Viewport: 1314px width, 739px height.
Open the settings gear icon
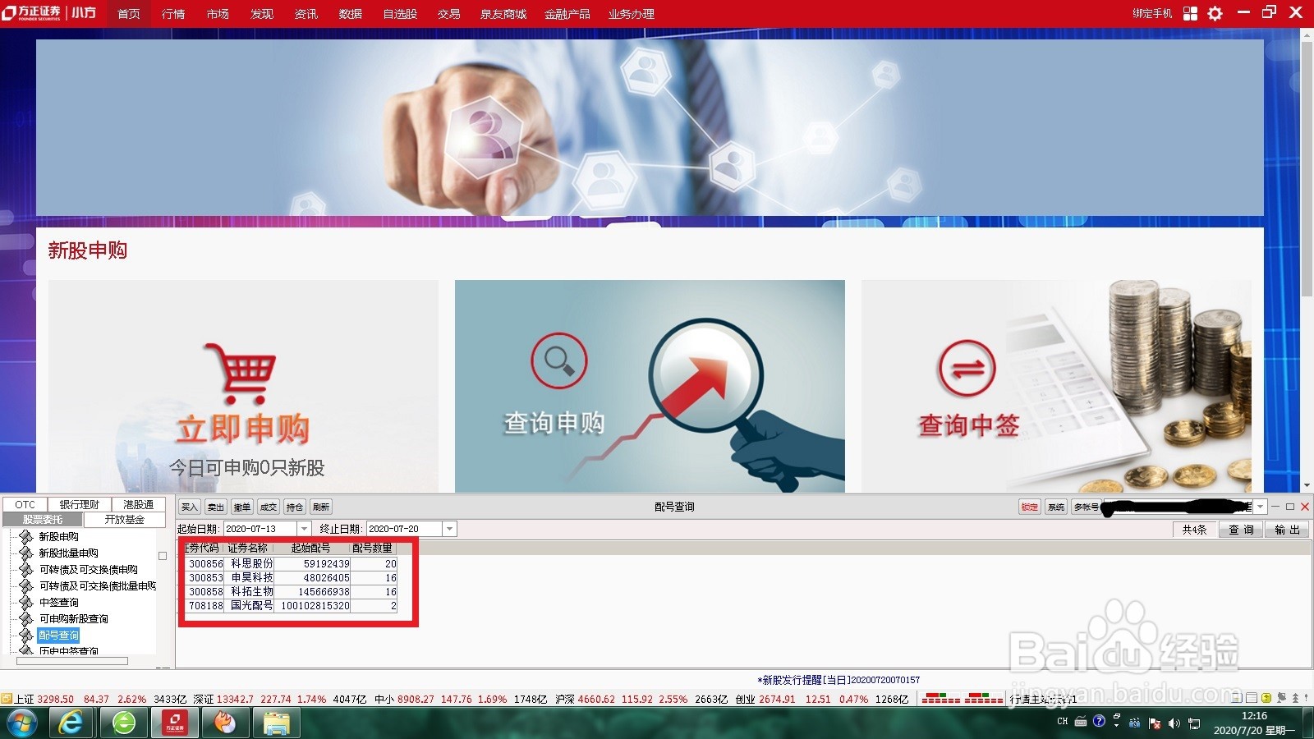click(1215, 13)
